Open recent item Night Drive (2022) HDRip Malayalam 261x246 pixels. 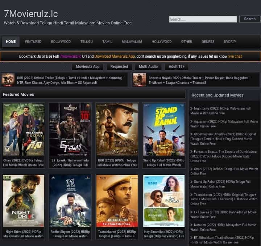point(220,111)
